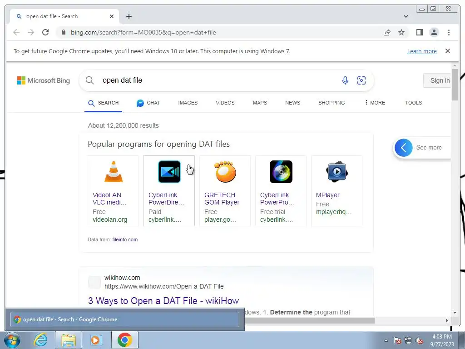Reload the Bing search page
465x349 pixels.
pyautogui.click(x=45, y=32)
